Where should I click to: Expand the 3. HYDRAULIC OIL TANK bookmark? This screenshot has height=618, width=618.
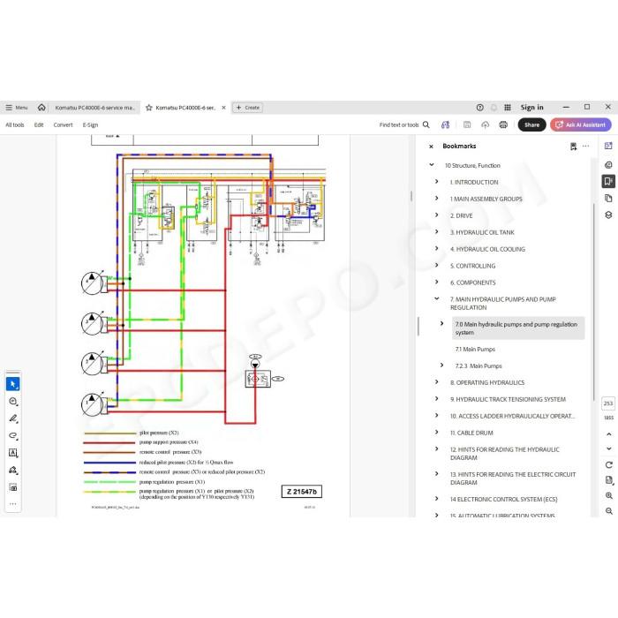click(x=437, y=231)
